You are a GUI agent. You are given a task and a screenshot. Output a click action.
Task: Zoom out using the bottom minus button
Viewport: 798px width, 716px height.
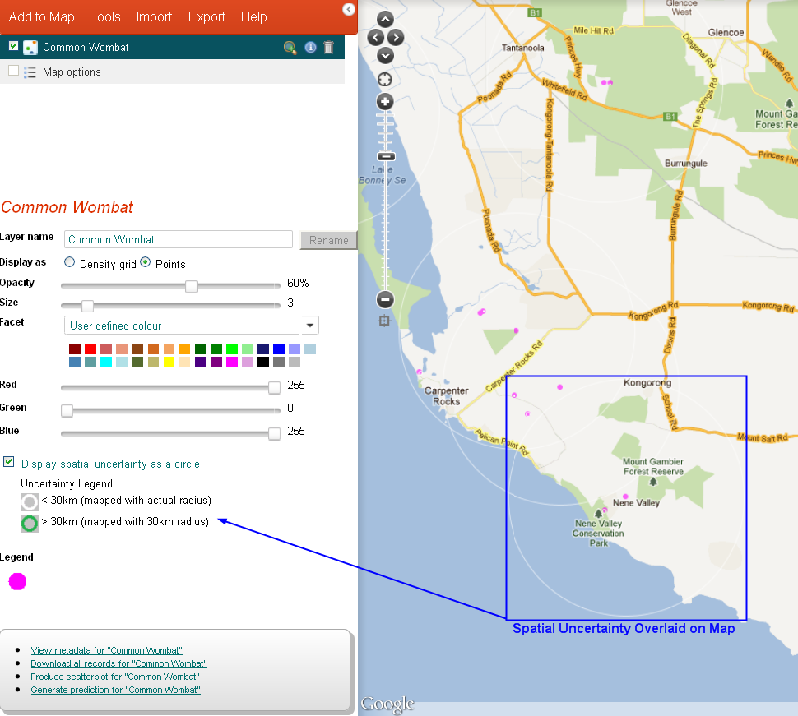385,300
